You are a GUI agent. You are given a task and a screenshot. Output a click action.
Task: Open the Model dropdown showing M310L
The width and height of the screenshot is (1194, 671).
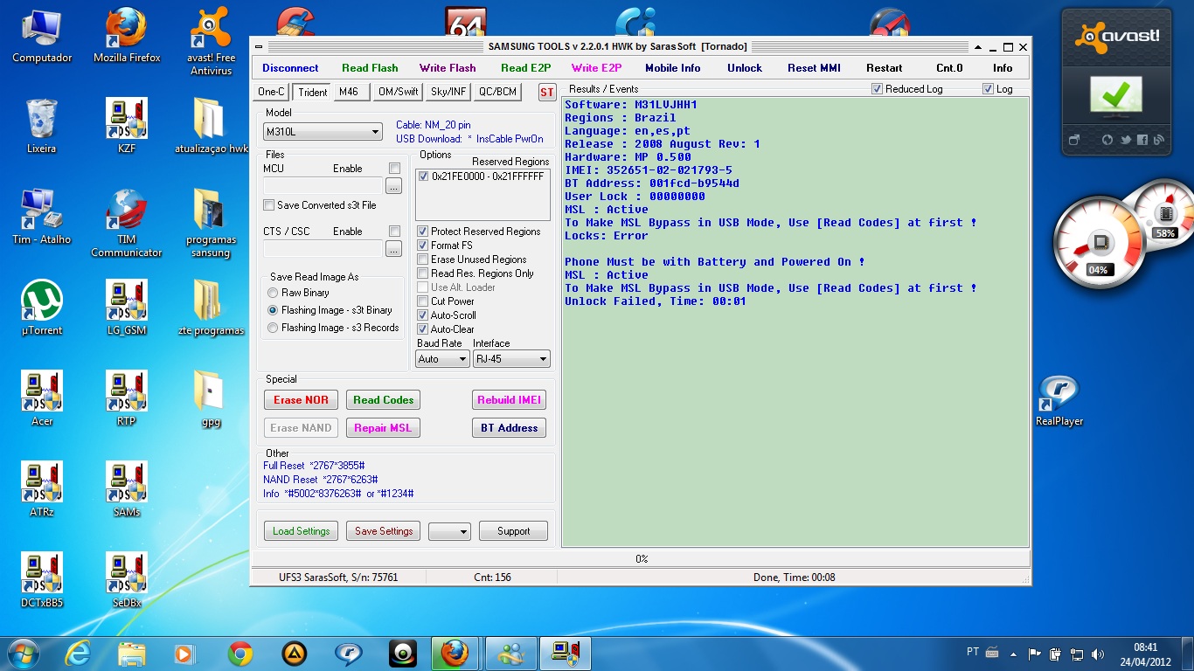click(x=323, y=132)
